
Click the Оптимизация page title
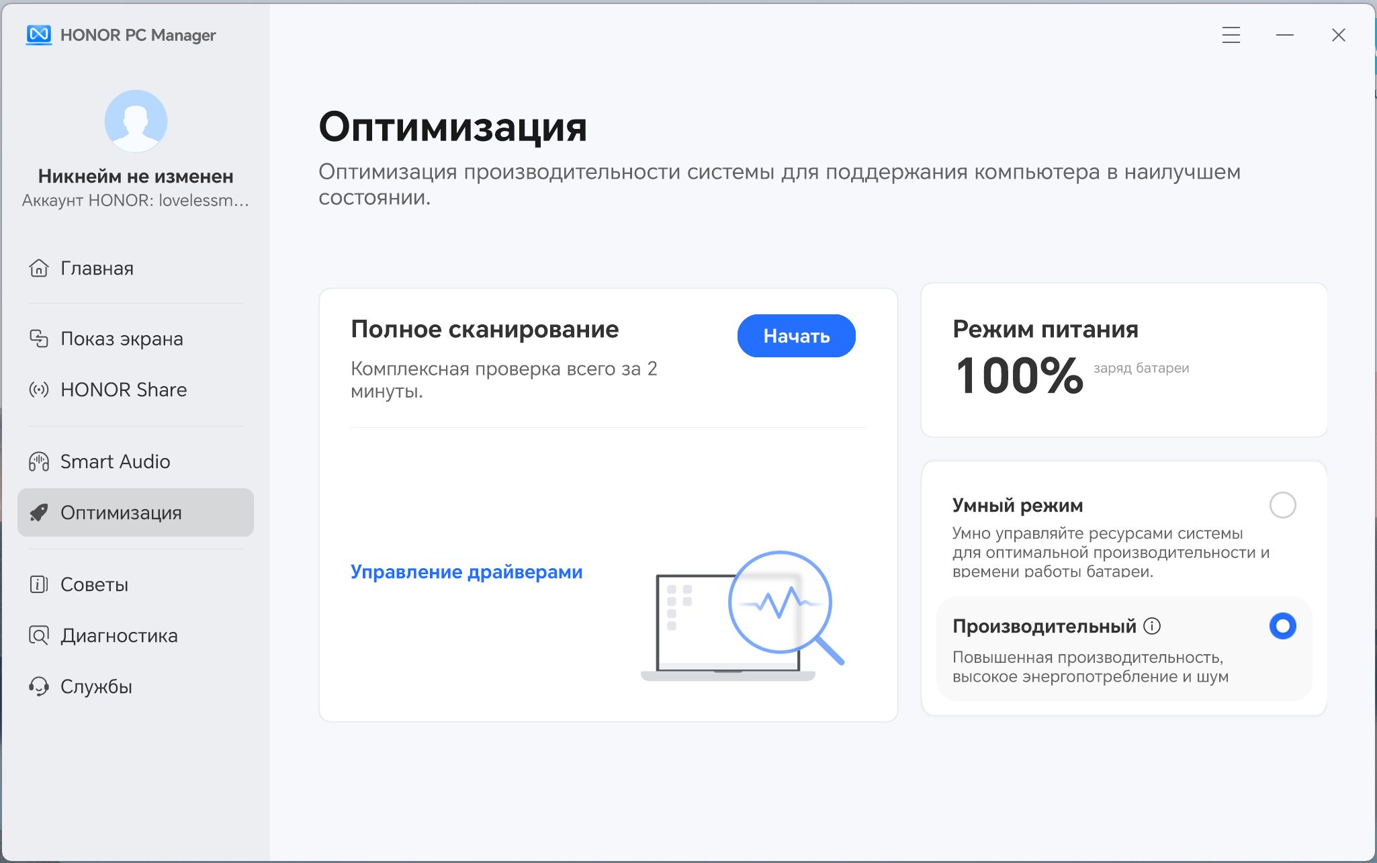click(453, 127)
